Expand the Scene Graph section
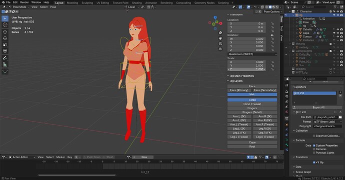The image size is (345, 180). (303, 172)
